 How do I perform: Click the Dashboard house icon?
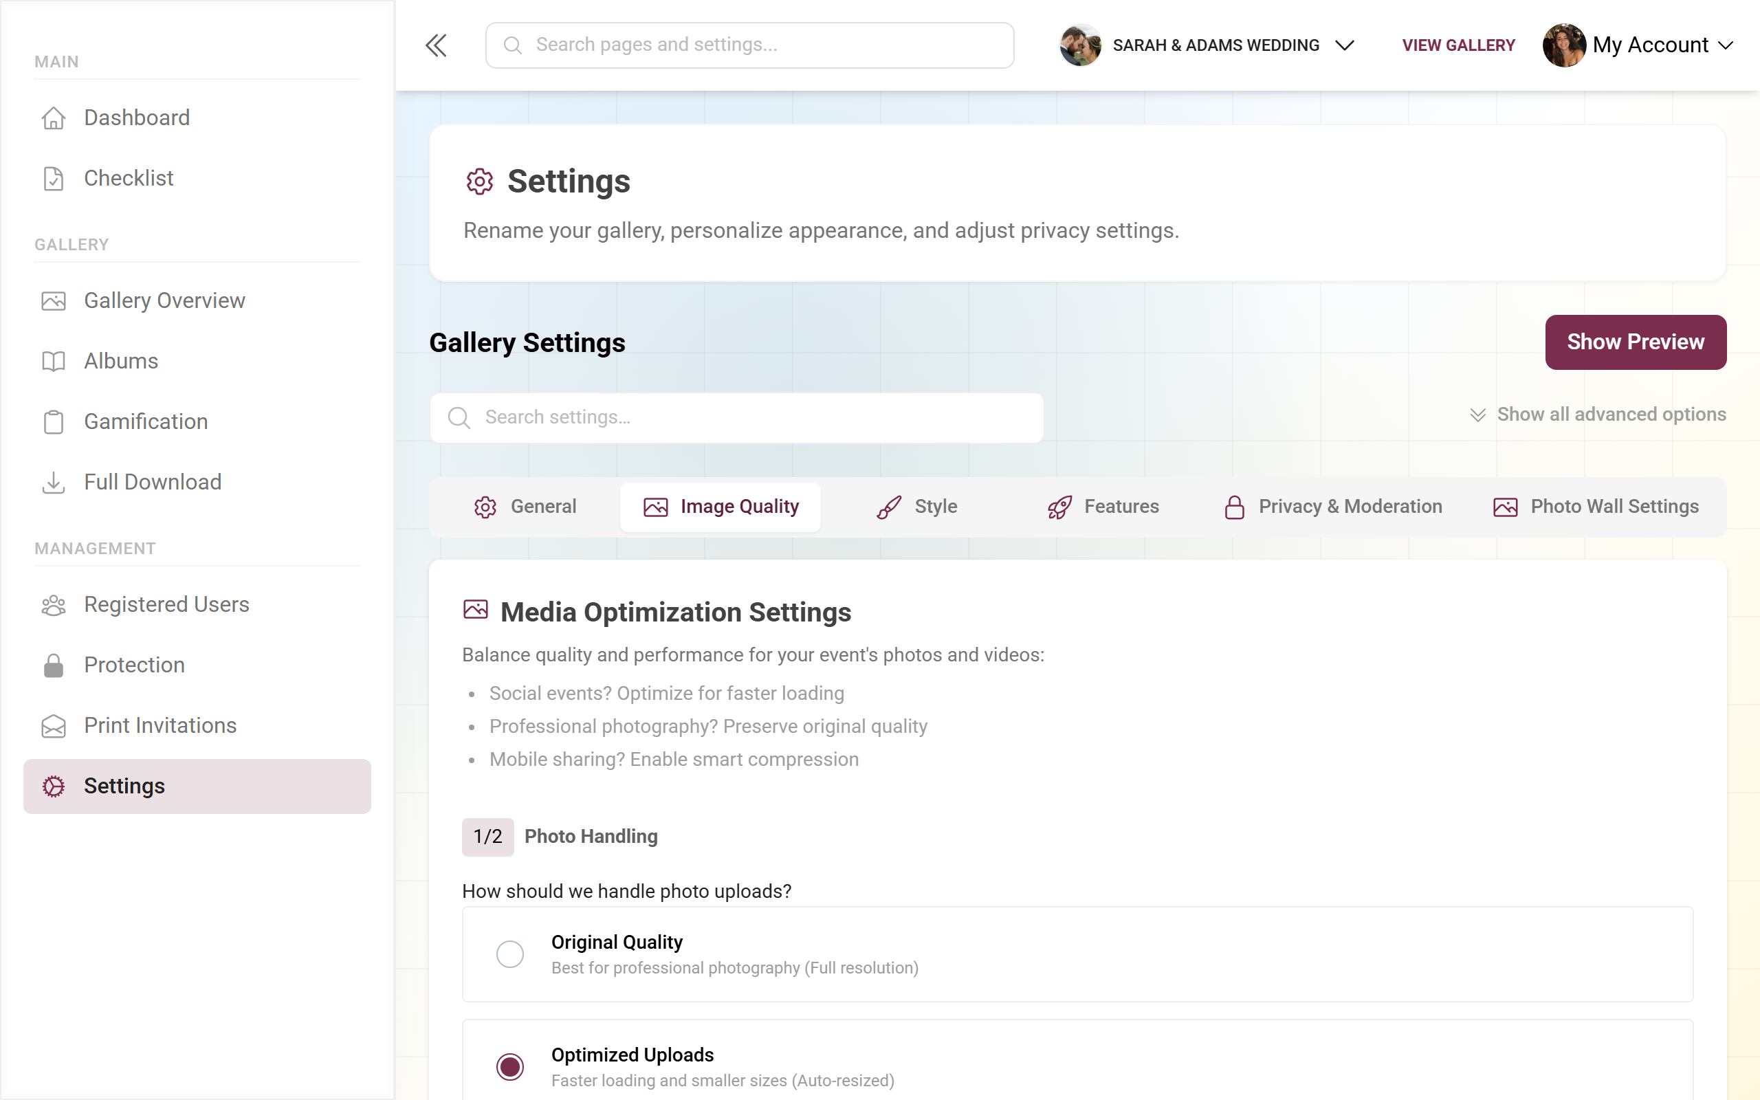point(54,118)
